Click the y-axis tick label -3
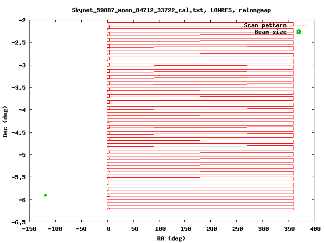The width and height of the screenshot is (325, 243). pyautogui.click(x=22, y=65)
